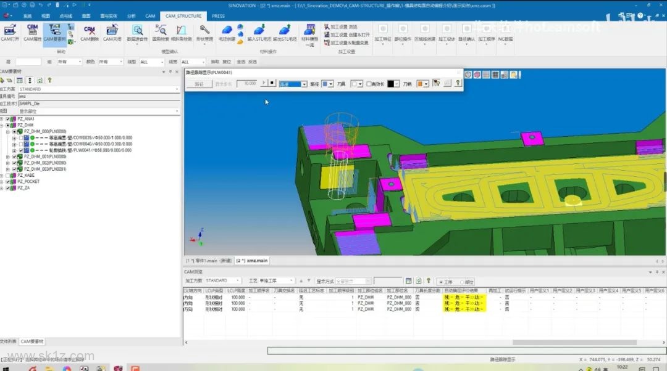Select the CAM_STRUCTURE ribbon tab
The height and width of the screenshot is (371, 667).
coord(183,16)
